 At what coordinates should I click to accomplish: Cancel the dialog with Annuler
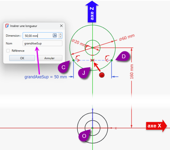pyautogui.click(x=49, y=58)
